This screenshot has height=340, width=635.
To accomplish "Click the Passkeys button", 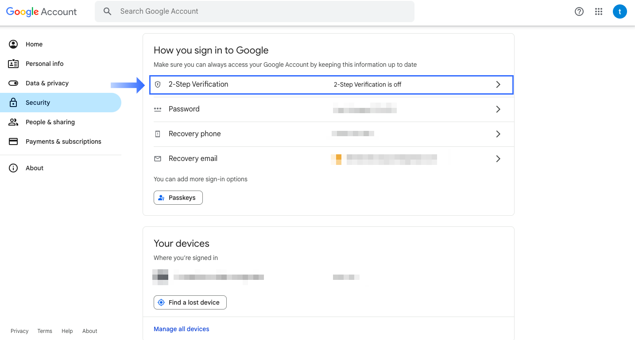I will tap(178, 198).
